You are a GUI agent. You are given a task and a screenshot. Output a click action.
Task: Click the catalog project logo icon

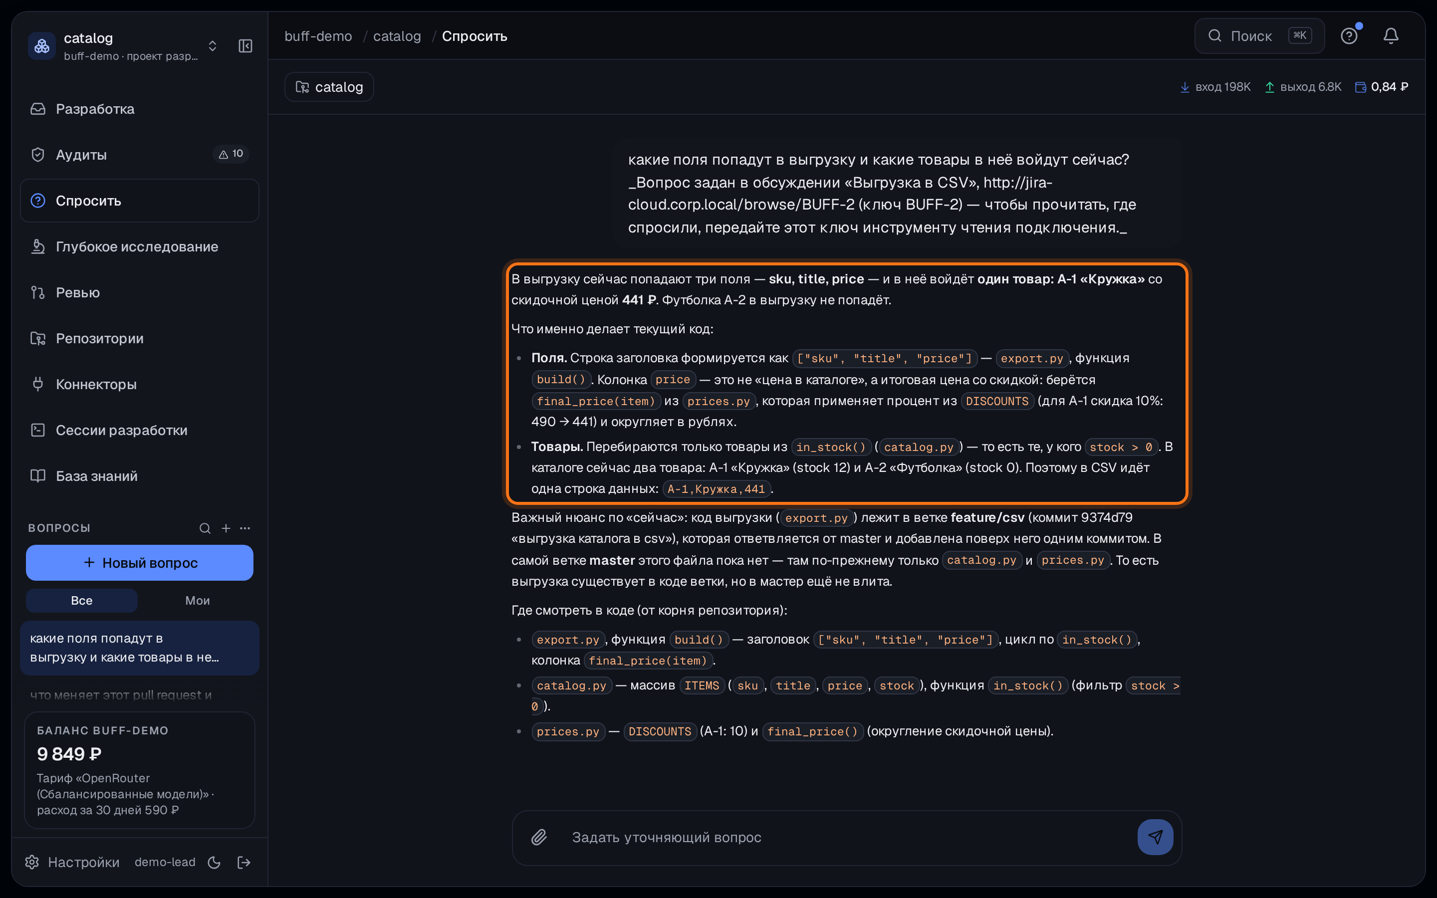coord(42,46)
